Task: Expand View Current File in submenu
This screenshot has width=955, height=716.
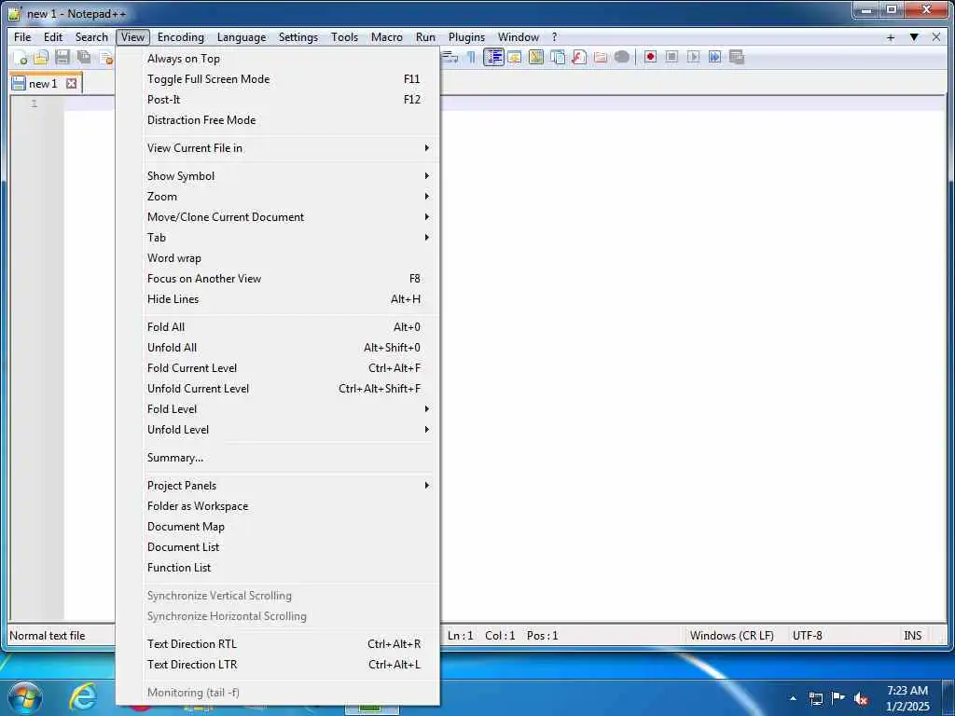Action: pos(278,148)
